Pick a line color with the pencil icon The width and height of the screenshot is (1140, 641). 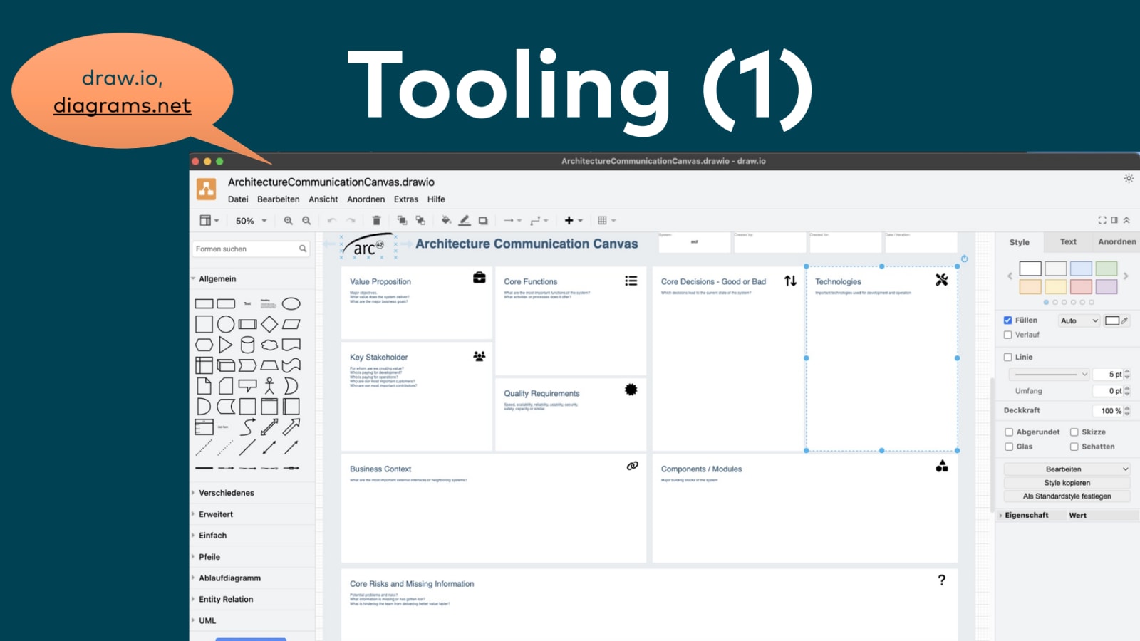[x=465, y=221]
